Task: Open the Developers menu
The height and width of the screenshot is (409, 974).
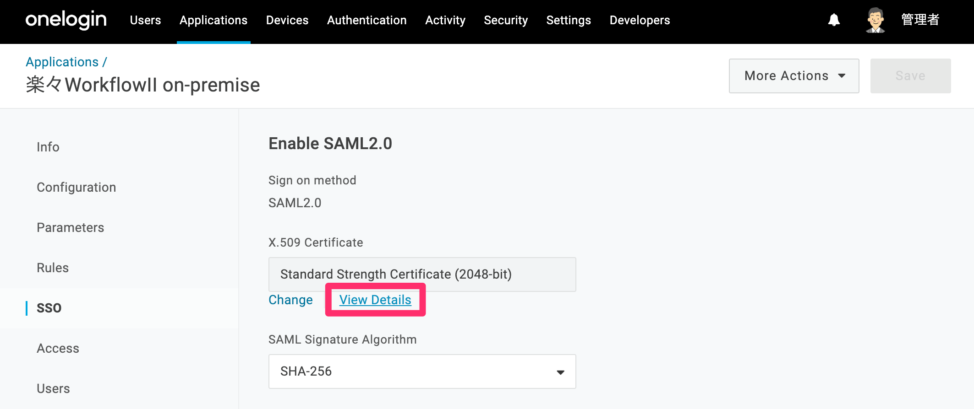Action: (640, 20)
